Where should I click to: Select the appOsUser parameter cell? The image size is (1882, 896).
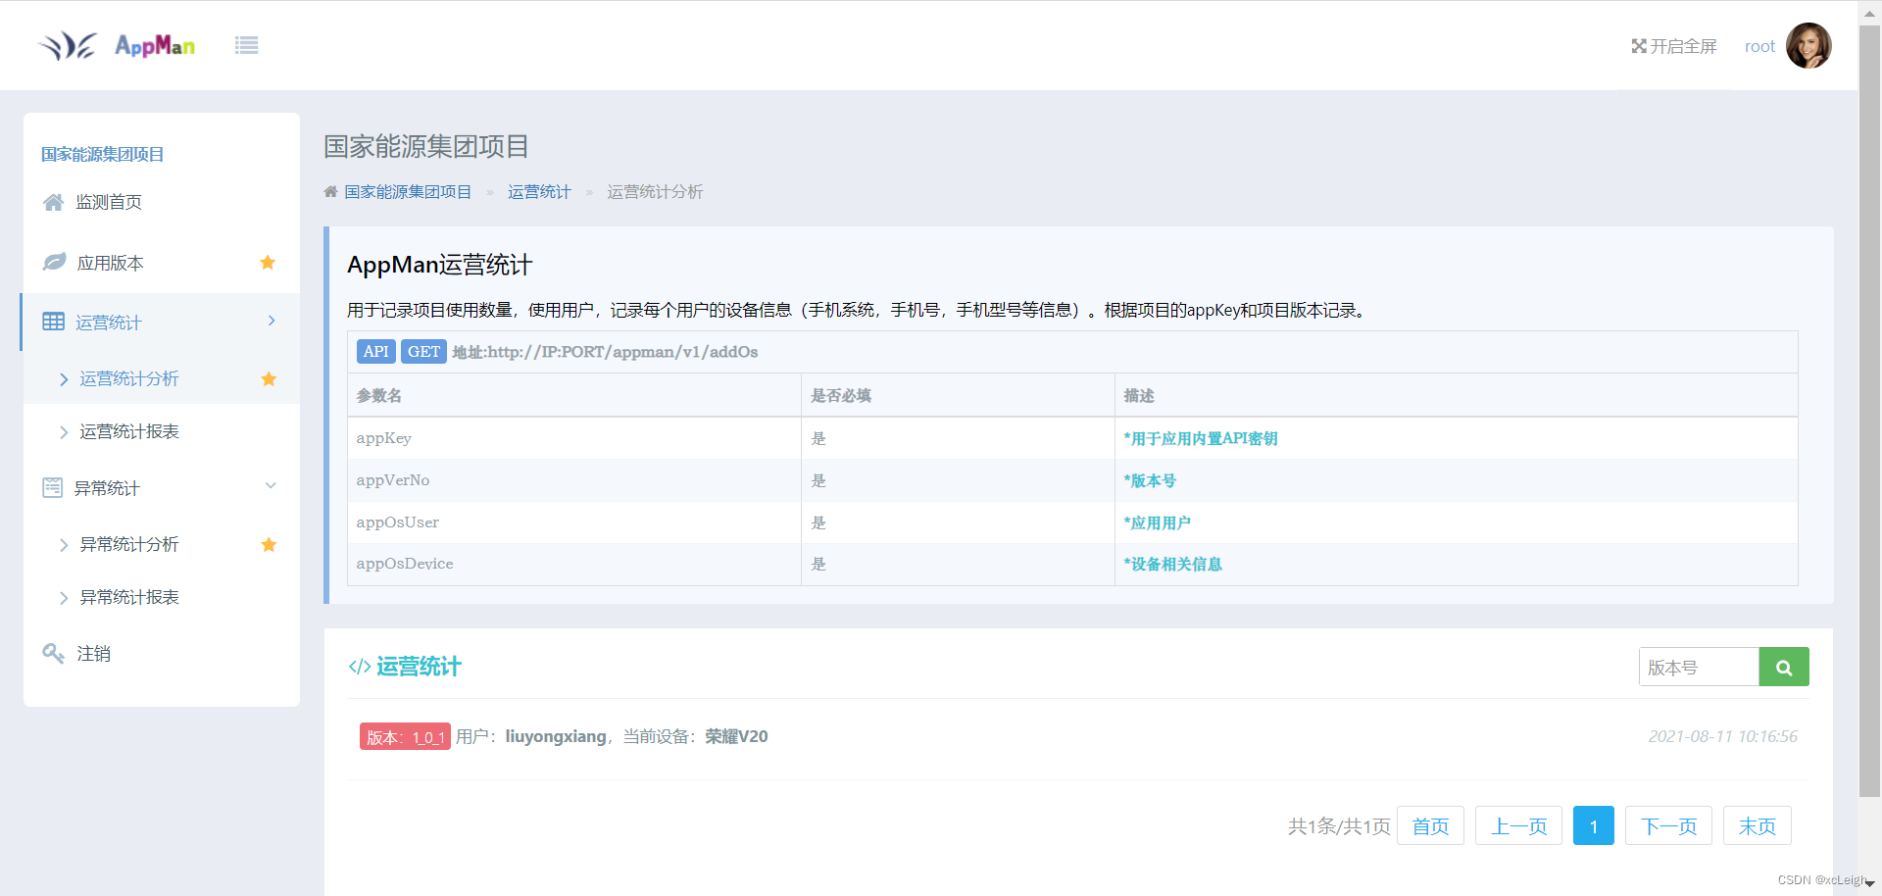[x=574, y=523]
